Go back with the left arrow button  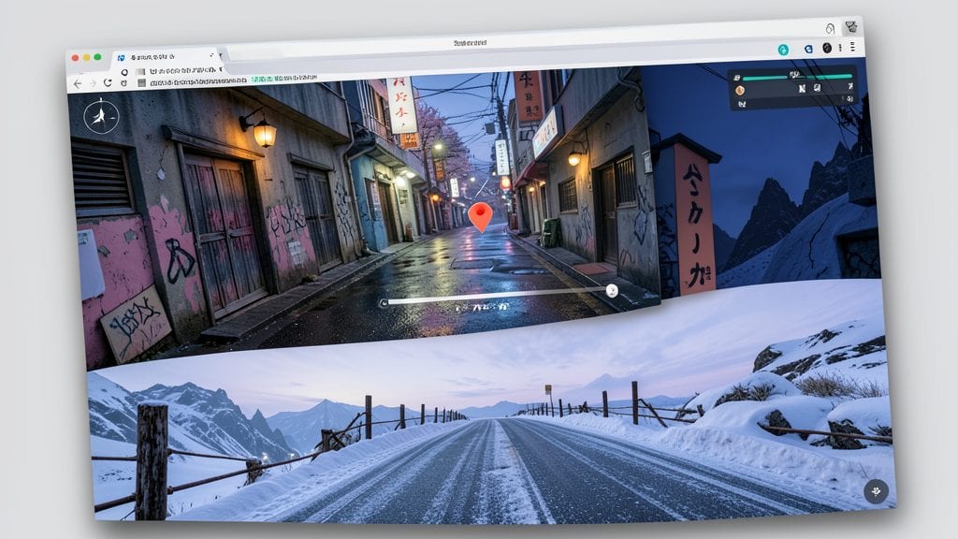click(78, 83)
